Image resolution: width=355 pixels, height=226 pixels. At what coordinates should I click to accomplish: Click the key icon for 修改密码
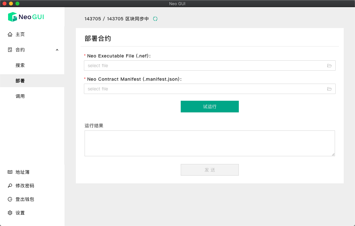point(10,186)
